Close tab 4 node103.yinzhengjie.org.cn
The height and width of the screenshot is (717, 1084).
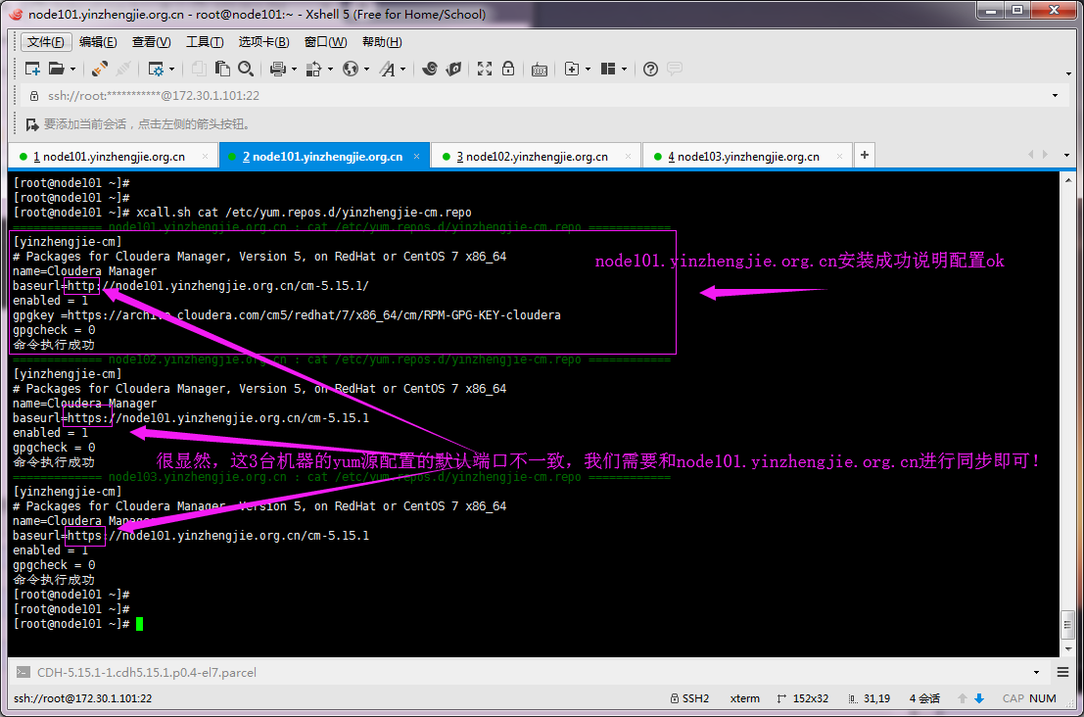[839, 157]
